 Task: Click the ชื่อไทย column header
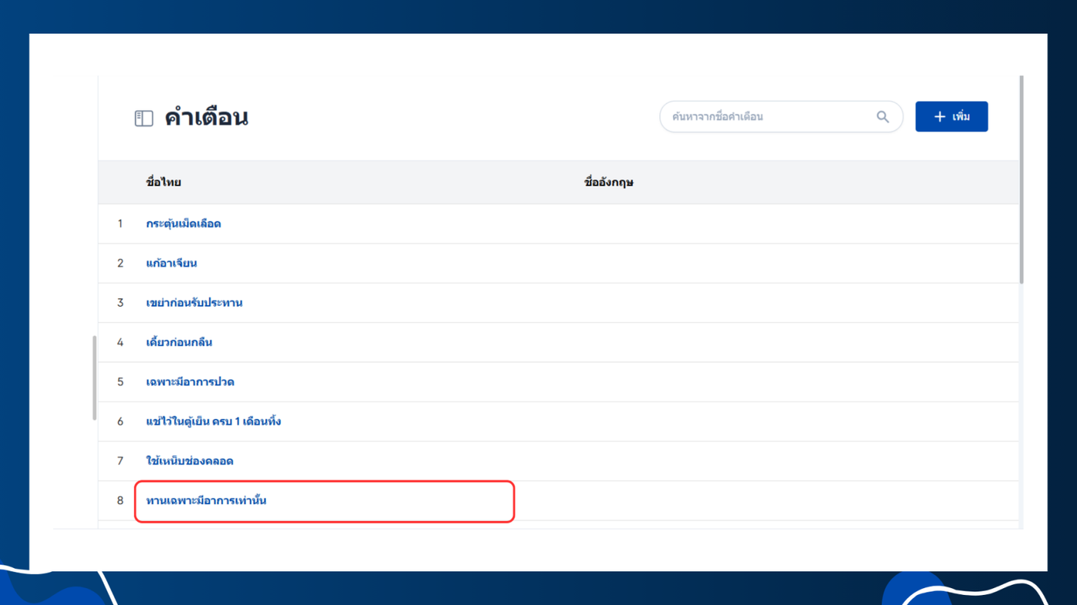click(x=164, y=182)
